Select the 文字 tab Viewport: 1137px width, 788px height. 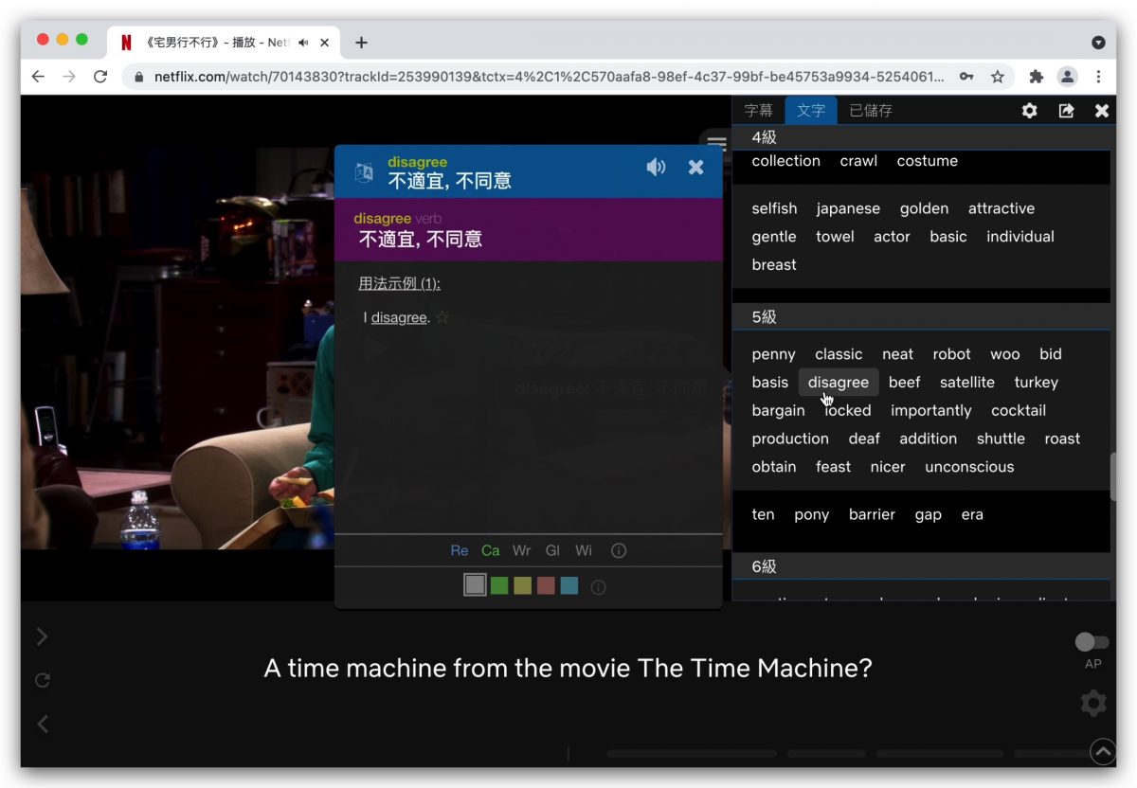[811, 111]
